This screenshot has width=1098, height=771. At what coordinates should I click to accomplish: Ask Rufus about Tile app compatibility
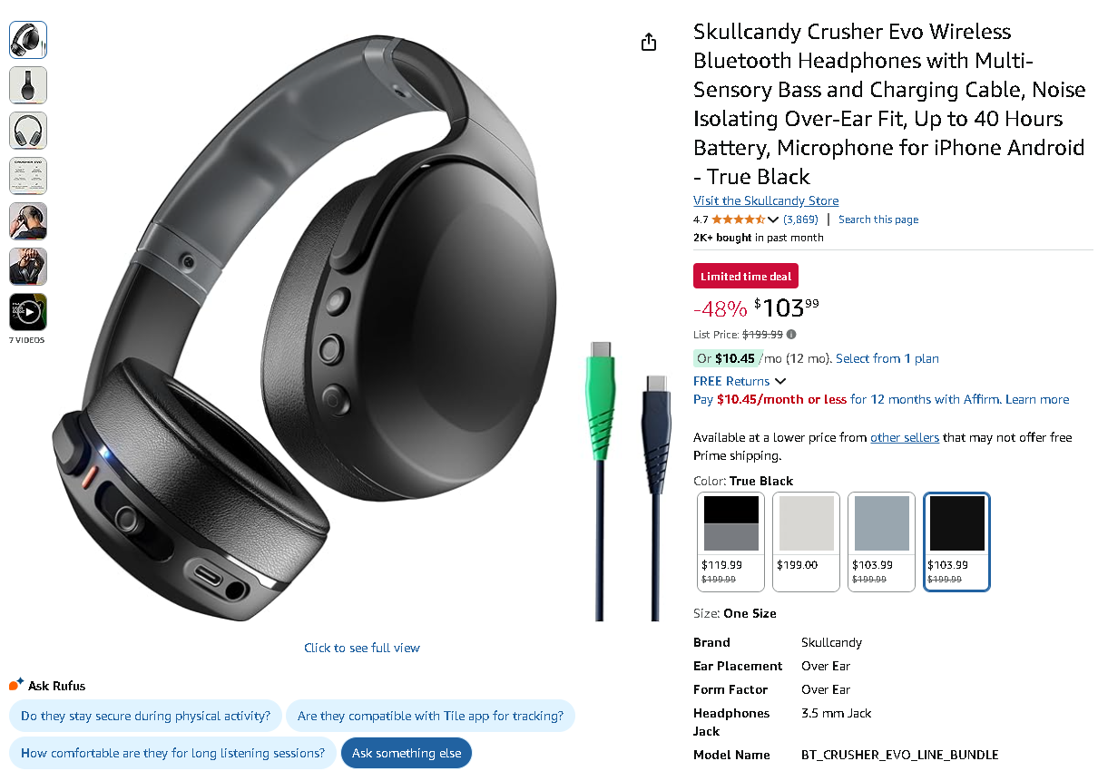pyautogui.click(x=430, y=716)
